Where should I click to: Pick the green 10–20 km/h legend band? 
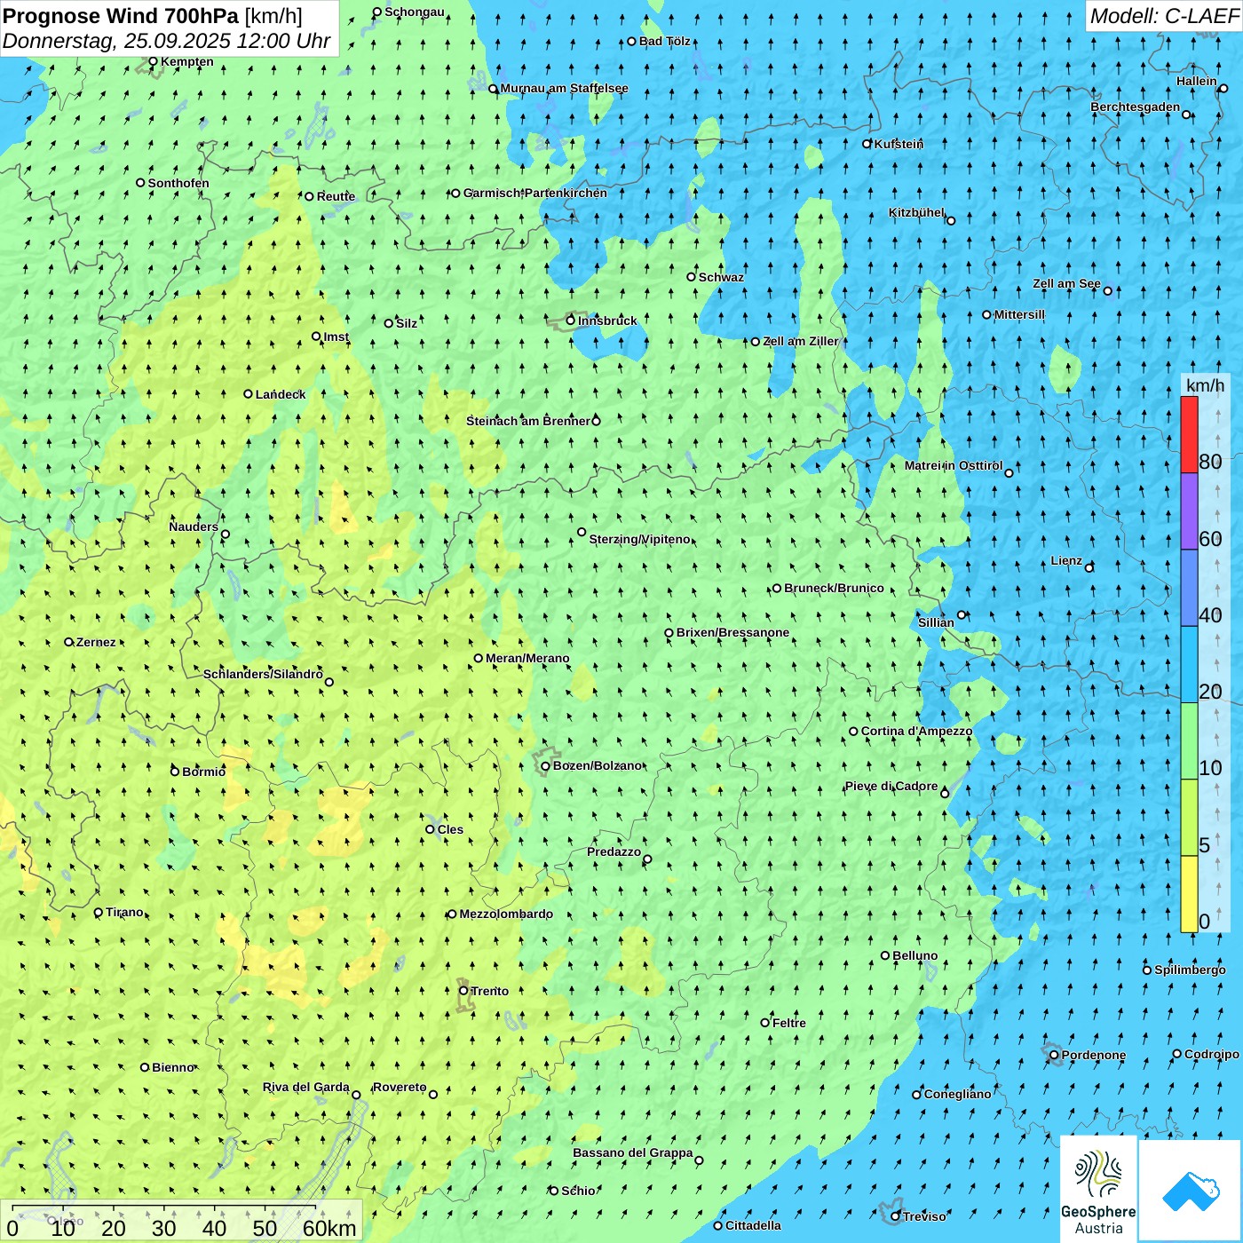1189,741
